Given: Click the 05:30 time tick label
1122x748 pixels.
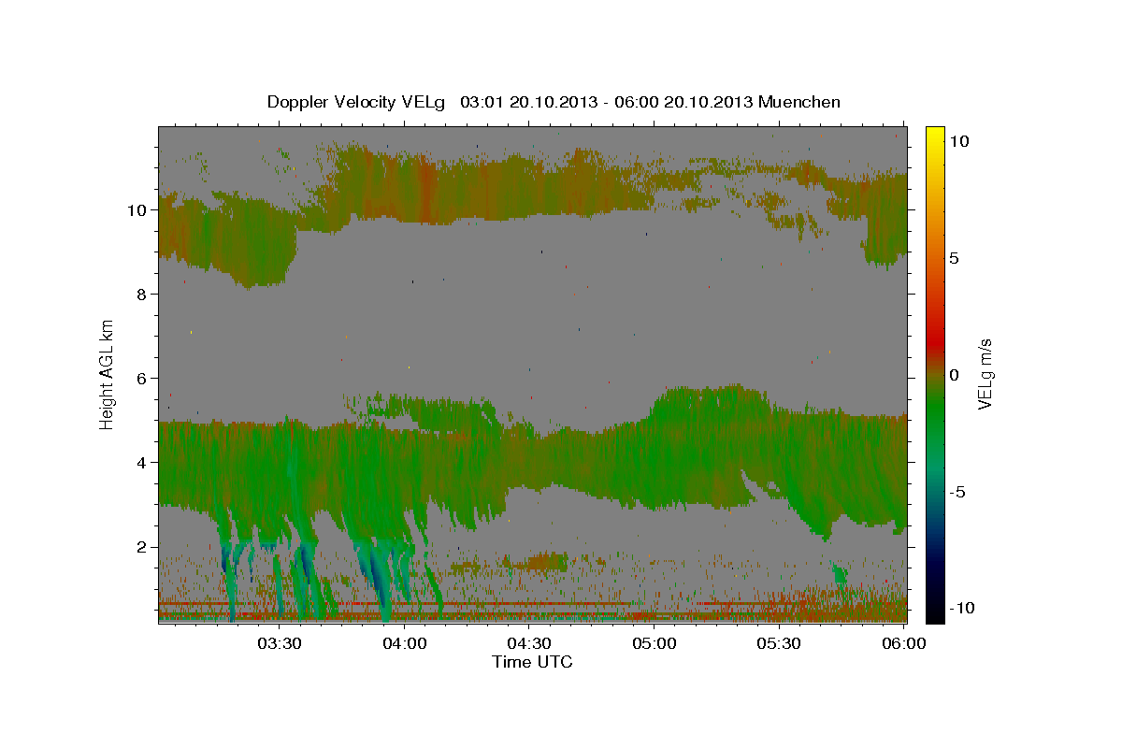Looking at the screenshot, I should pyautogui.click(x=779, y=643).
